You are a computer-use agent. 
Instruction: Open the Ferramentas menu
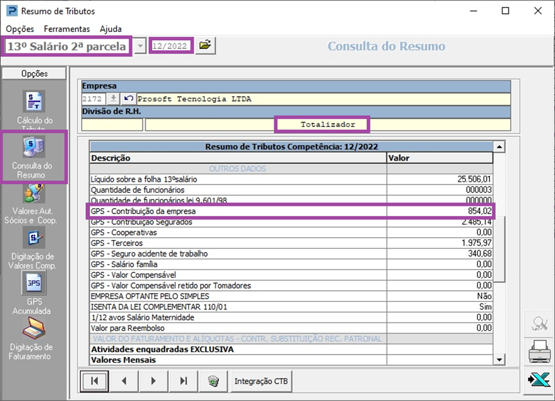[x=66, y=29]
